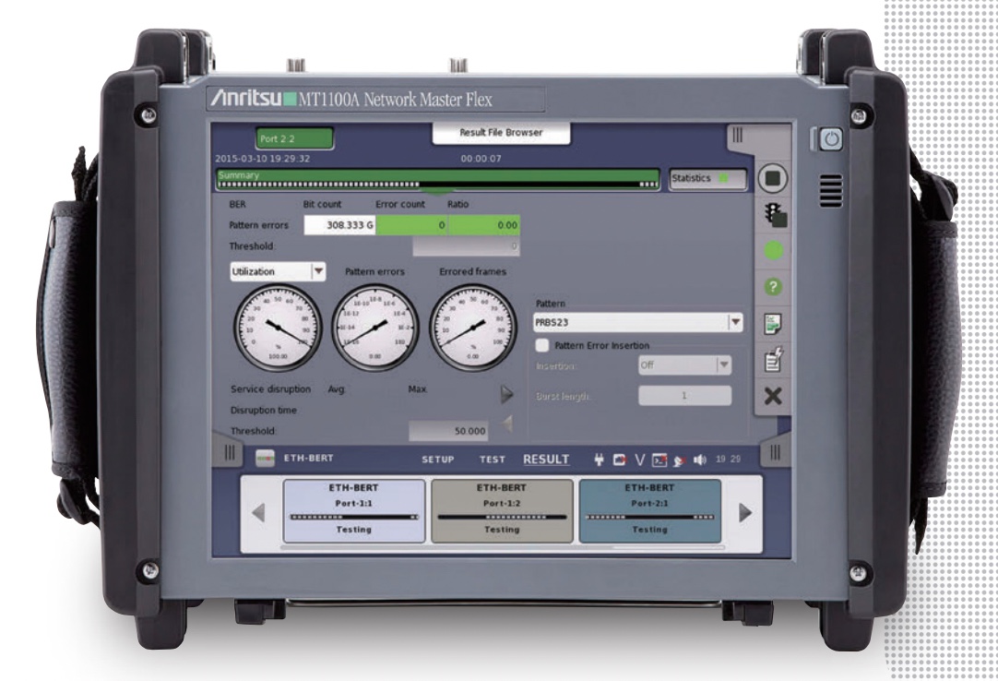Click the BER Threshold value field
Image resolution: width=998 pixels, height=681 pixels.
coord(466,245)
